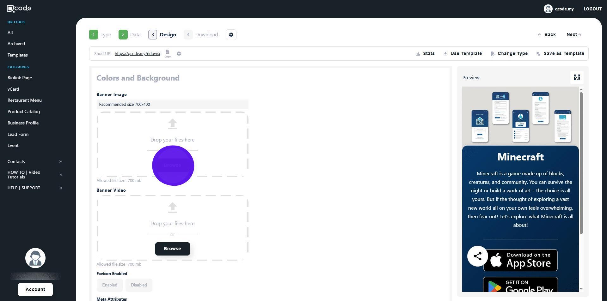
Task: Click Save as Template
Action: (x=560, y=54)
